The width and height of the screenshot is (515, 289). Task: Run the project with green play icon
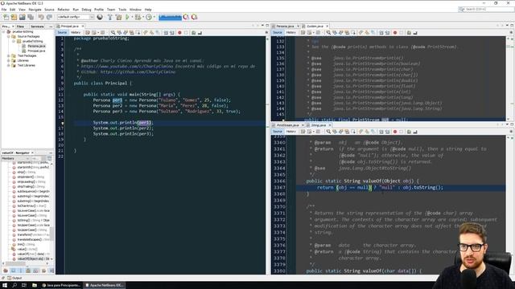point(127,17)
